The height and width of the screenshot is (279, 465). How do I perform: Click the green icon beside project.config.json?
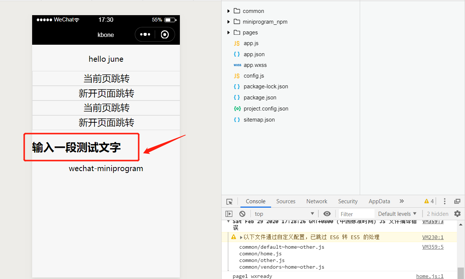(237, 109)
